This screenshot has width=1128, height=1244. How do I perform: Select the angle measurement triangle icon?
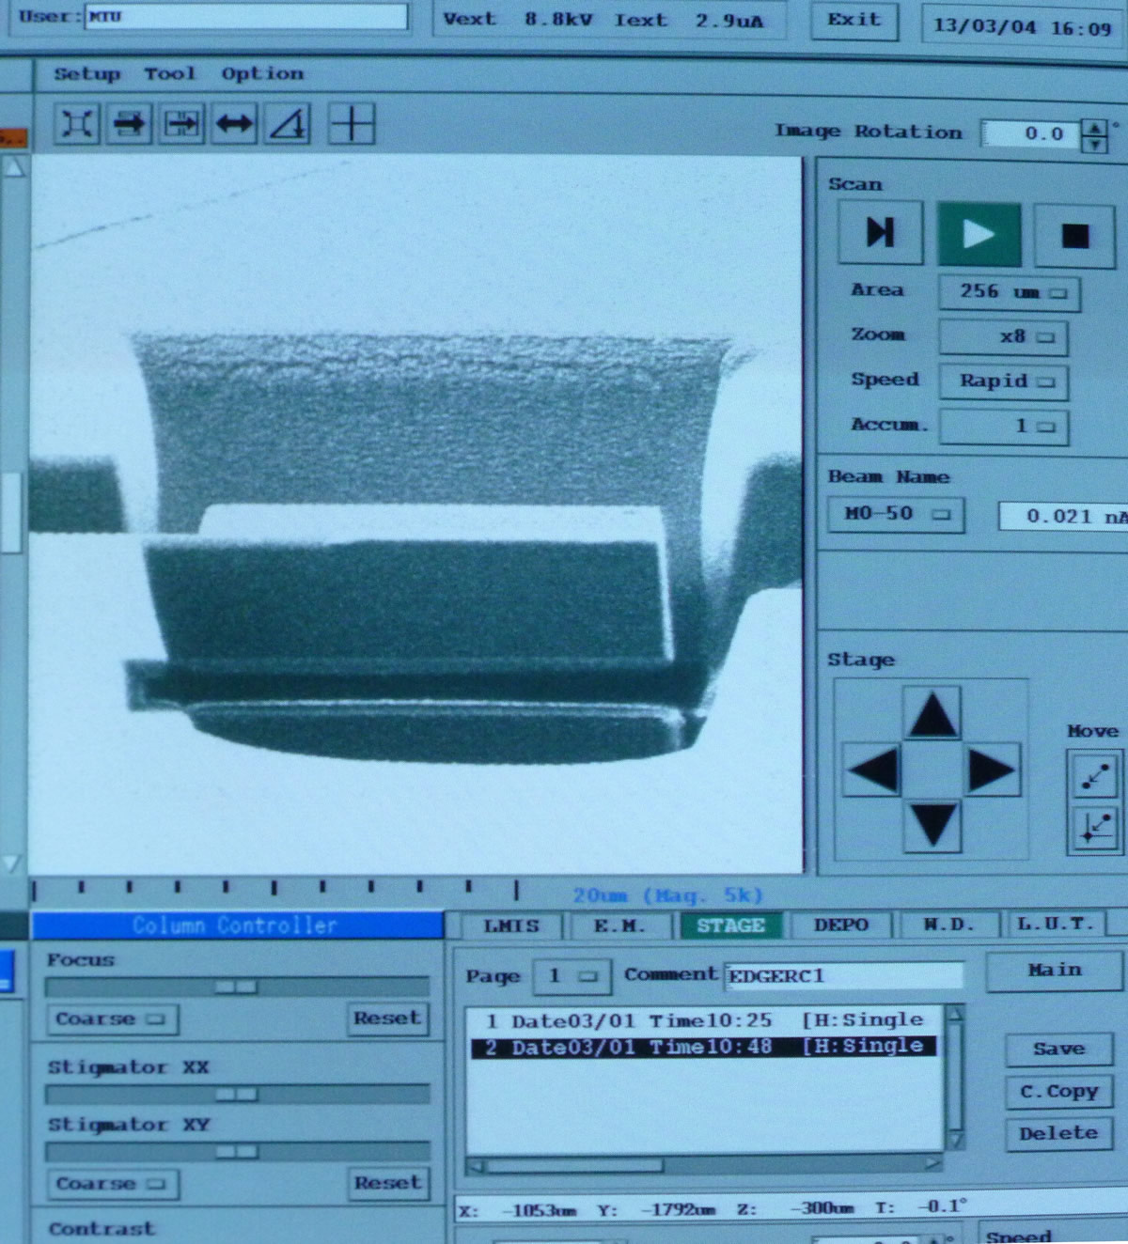point(288,124)
